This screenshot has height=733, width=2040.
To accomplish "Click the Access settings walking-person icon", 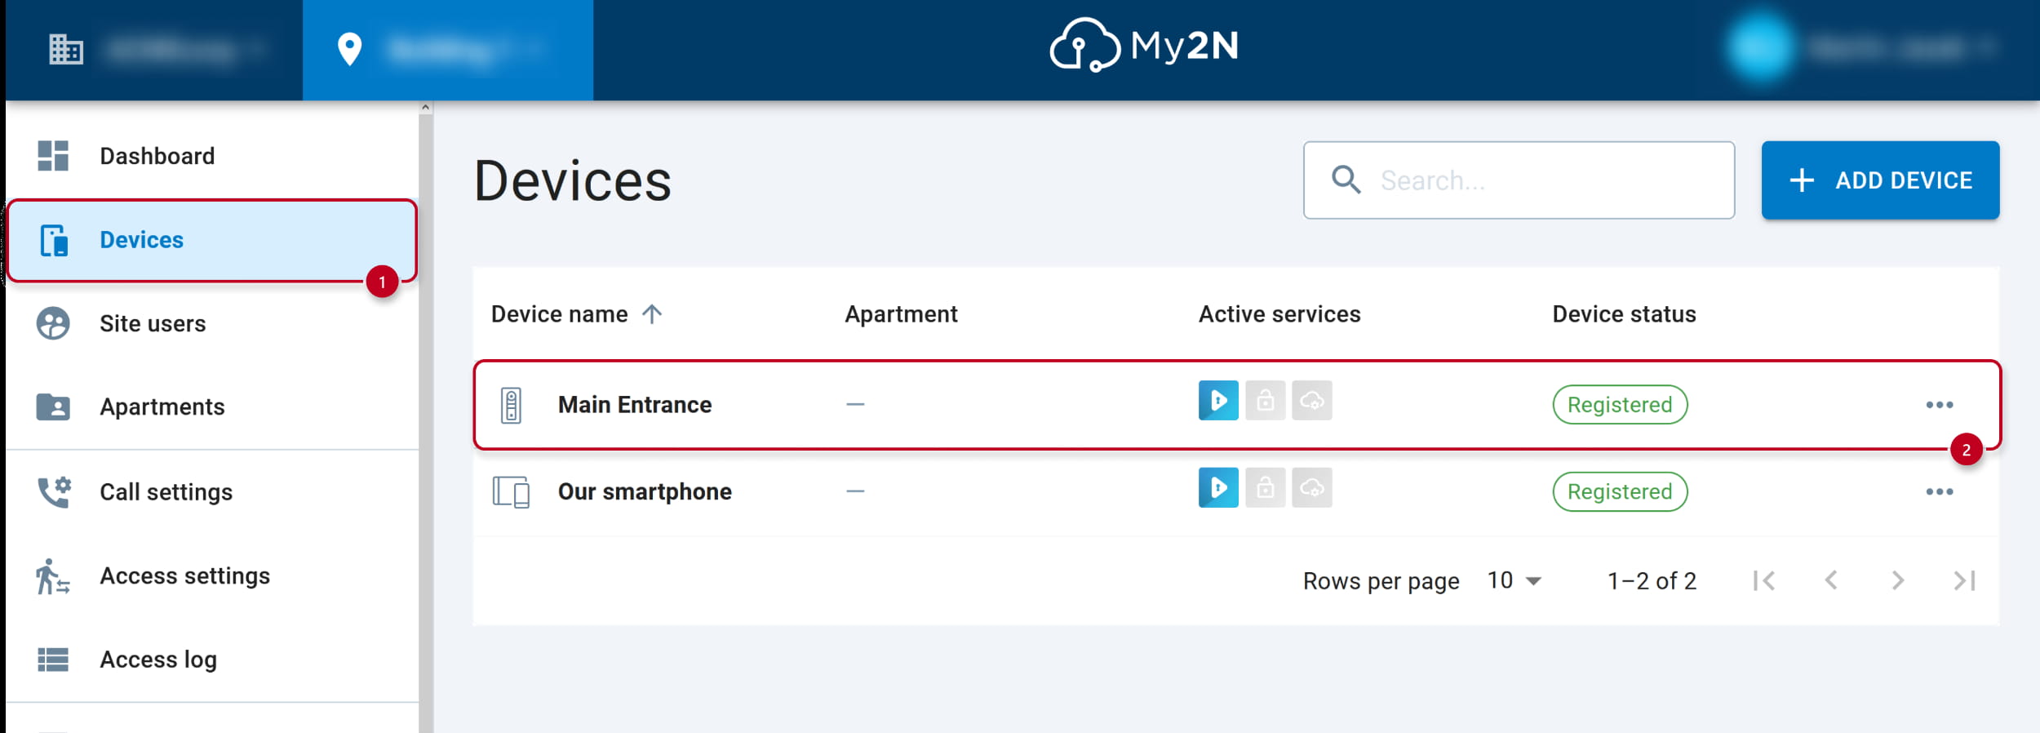I will pyautogui.click(x=52, y=576).
